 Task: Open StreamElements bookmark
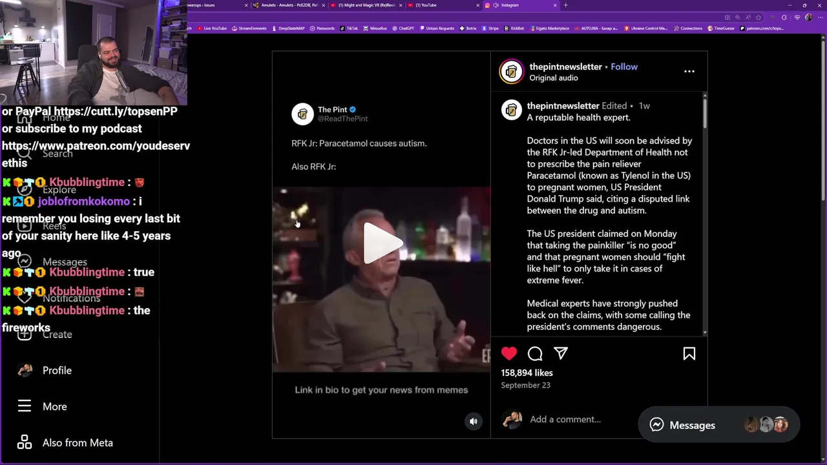coord(249,28)
